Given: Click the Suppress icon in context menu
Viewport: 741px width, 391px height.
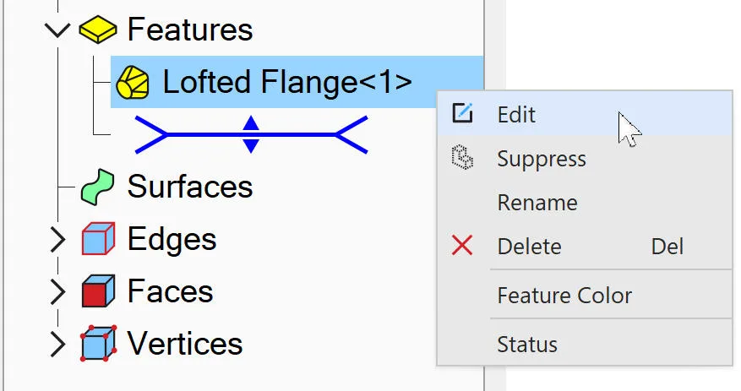Looking at the screenshot, I should 462,158.
